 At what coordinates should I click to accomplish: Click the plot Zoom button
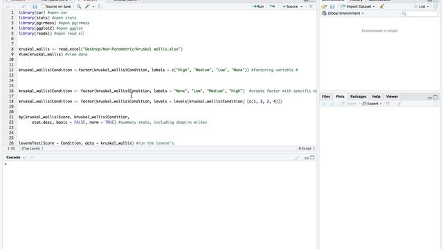pyautogui.click(x=348, y=104)
